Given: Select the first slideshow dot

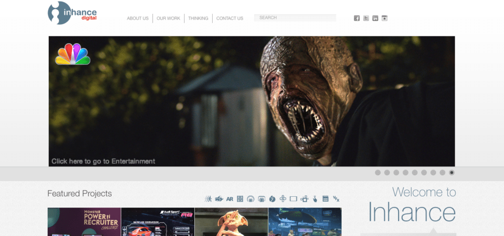Looking at the screenshot, I should (378, 173).
